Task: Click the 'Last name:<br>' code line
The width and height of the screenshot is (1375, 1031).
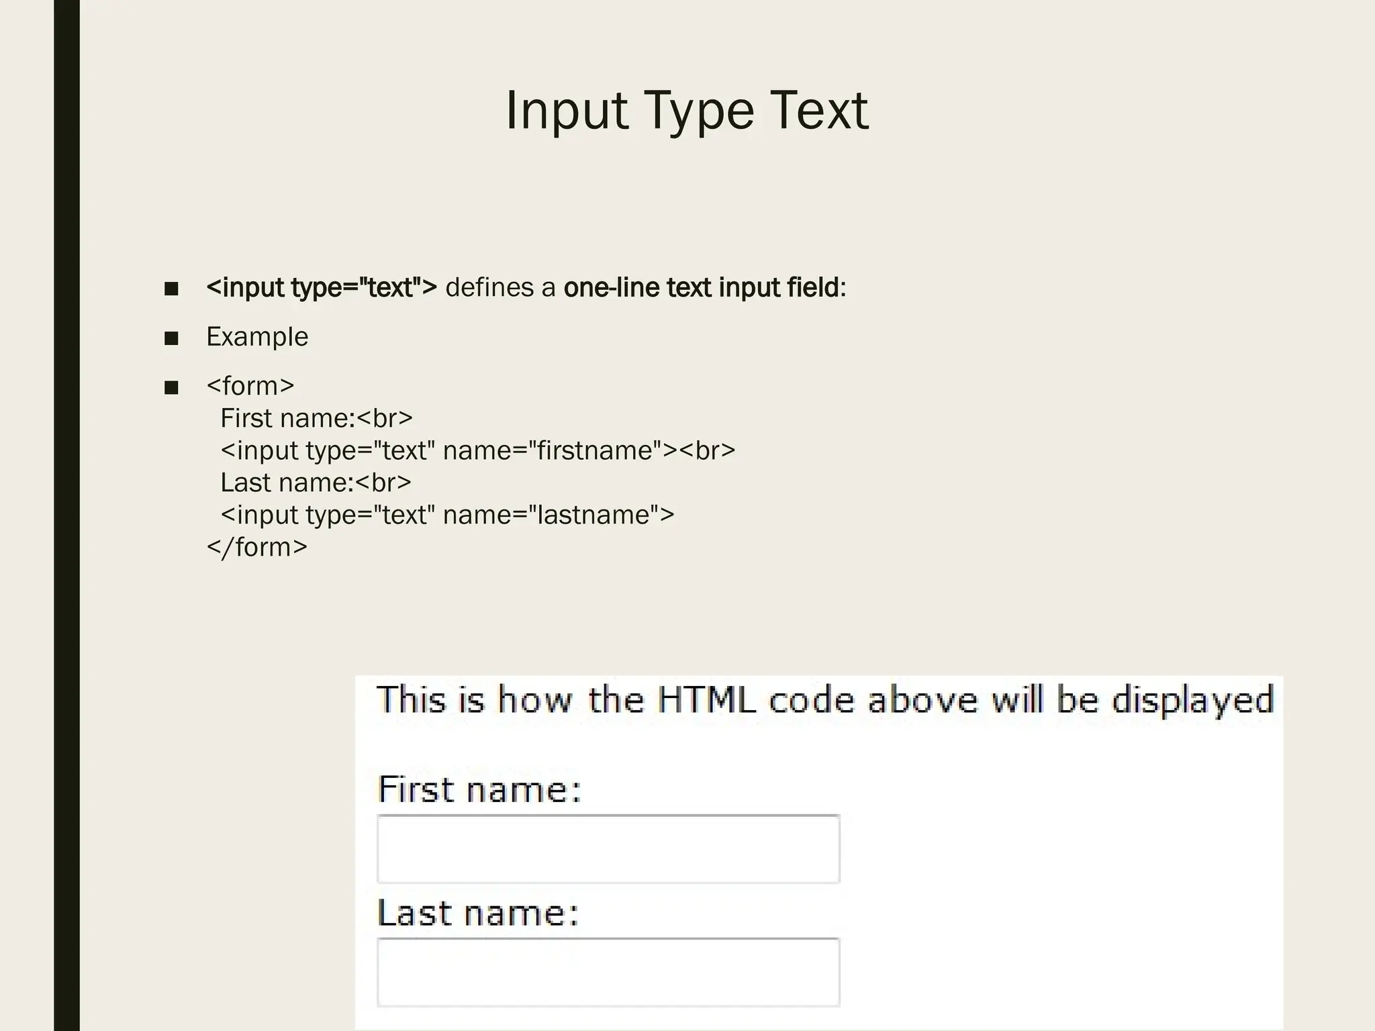Action: coord(316,483)
